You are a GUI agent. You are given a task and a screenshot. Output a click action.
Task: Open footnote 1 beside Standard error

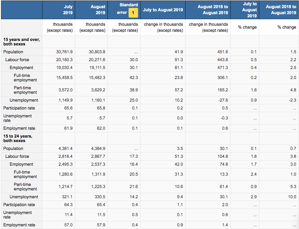click(133, 13)
